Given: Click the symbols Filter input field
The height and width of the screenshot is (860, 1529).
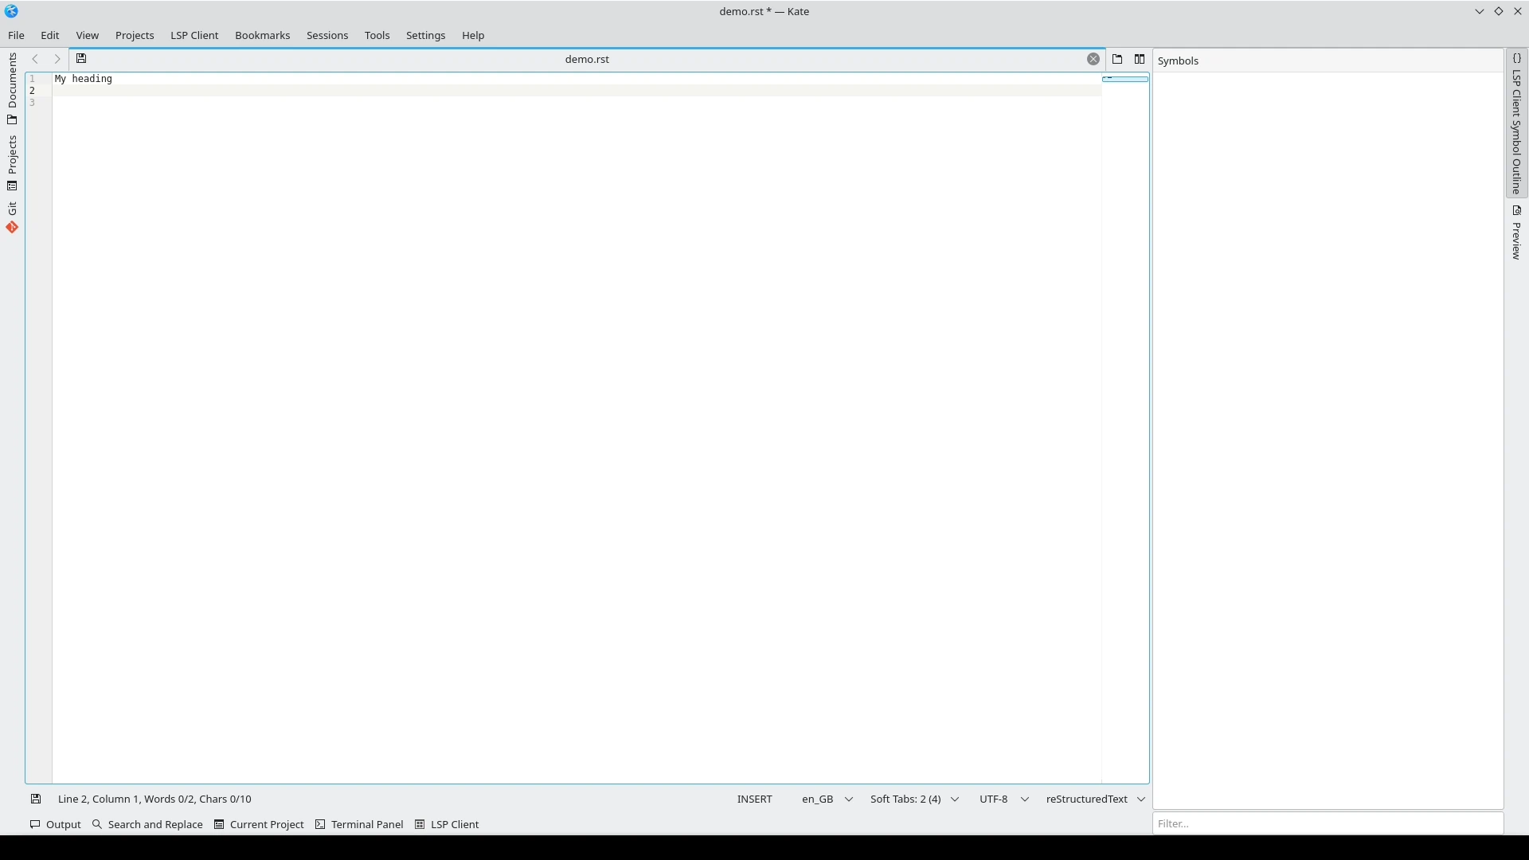Looking at the screenshot, I should (1327, 824).
